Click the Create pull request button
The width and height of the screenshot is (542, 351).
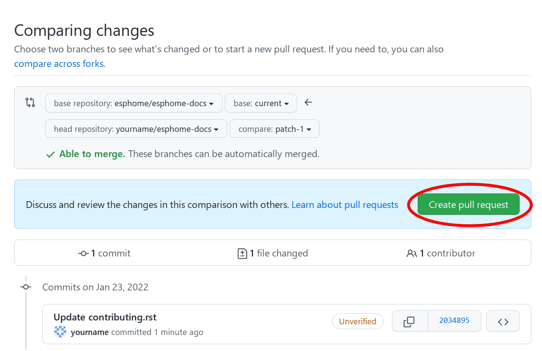tap(468, 205)
